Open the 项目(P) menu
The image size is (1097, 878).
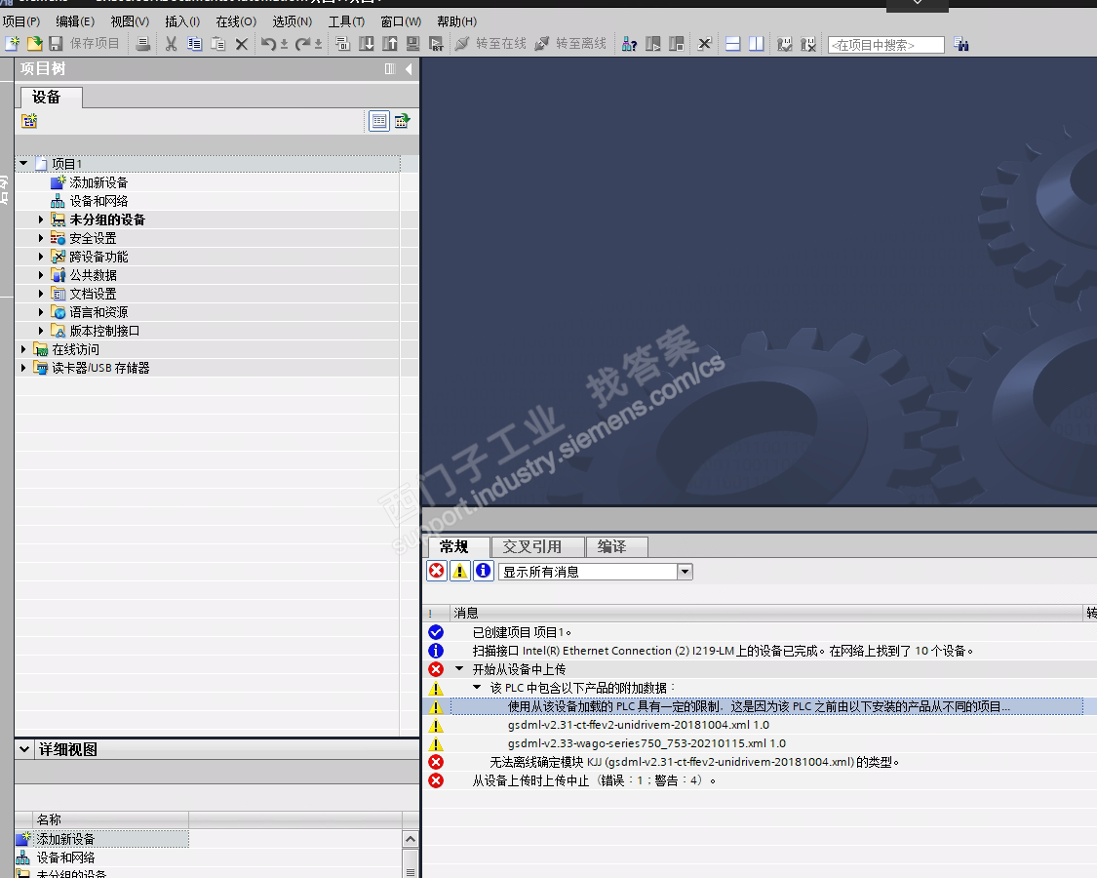21,21
